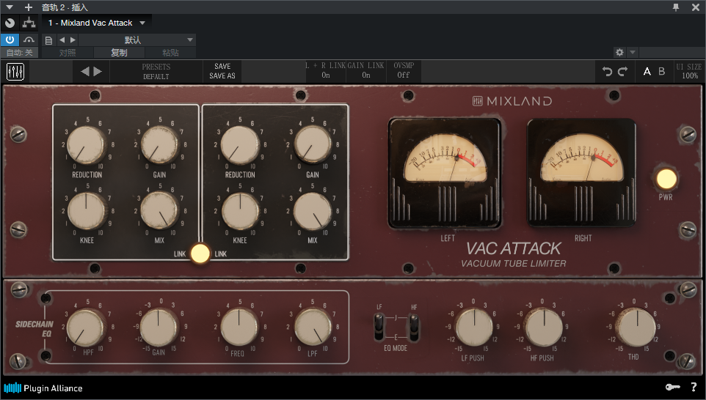Image resolution: width=706 pixels, height=400 pixels.
Task: Click the RIGHT VU meter
Action: point(582,173)
